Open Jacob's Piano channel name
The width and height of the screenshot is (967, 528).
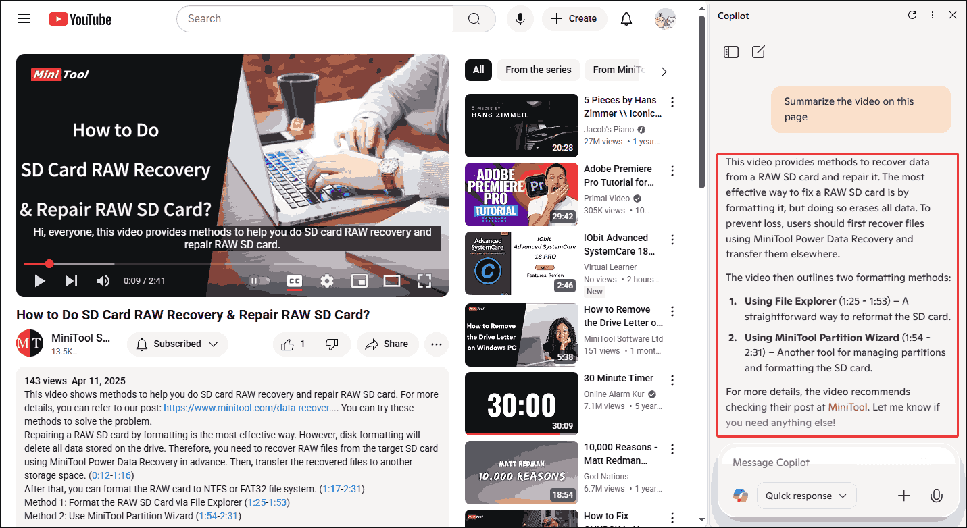609,129
